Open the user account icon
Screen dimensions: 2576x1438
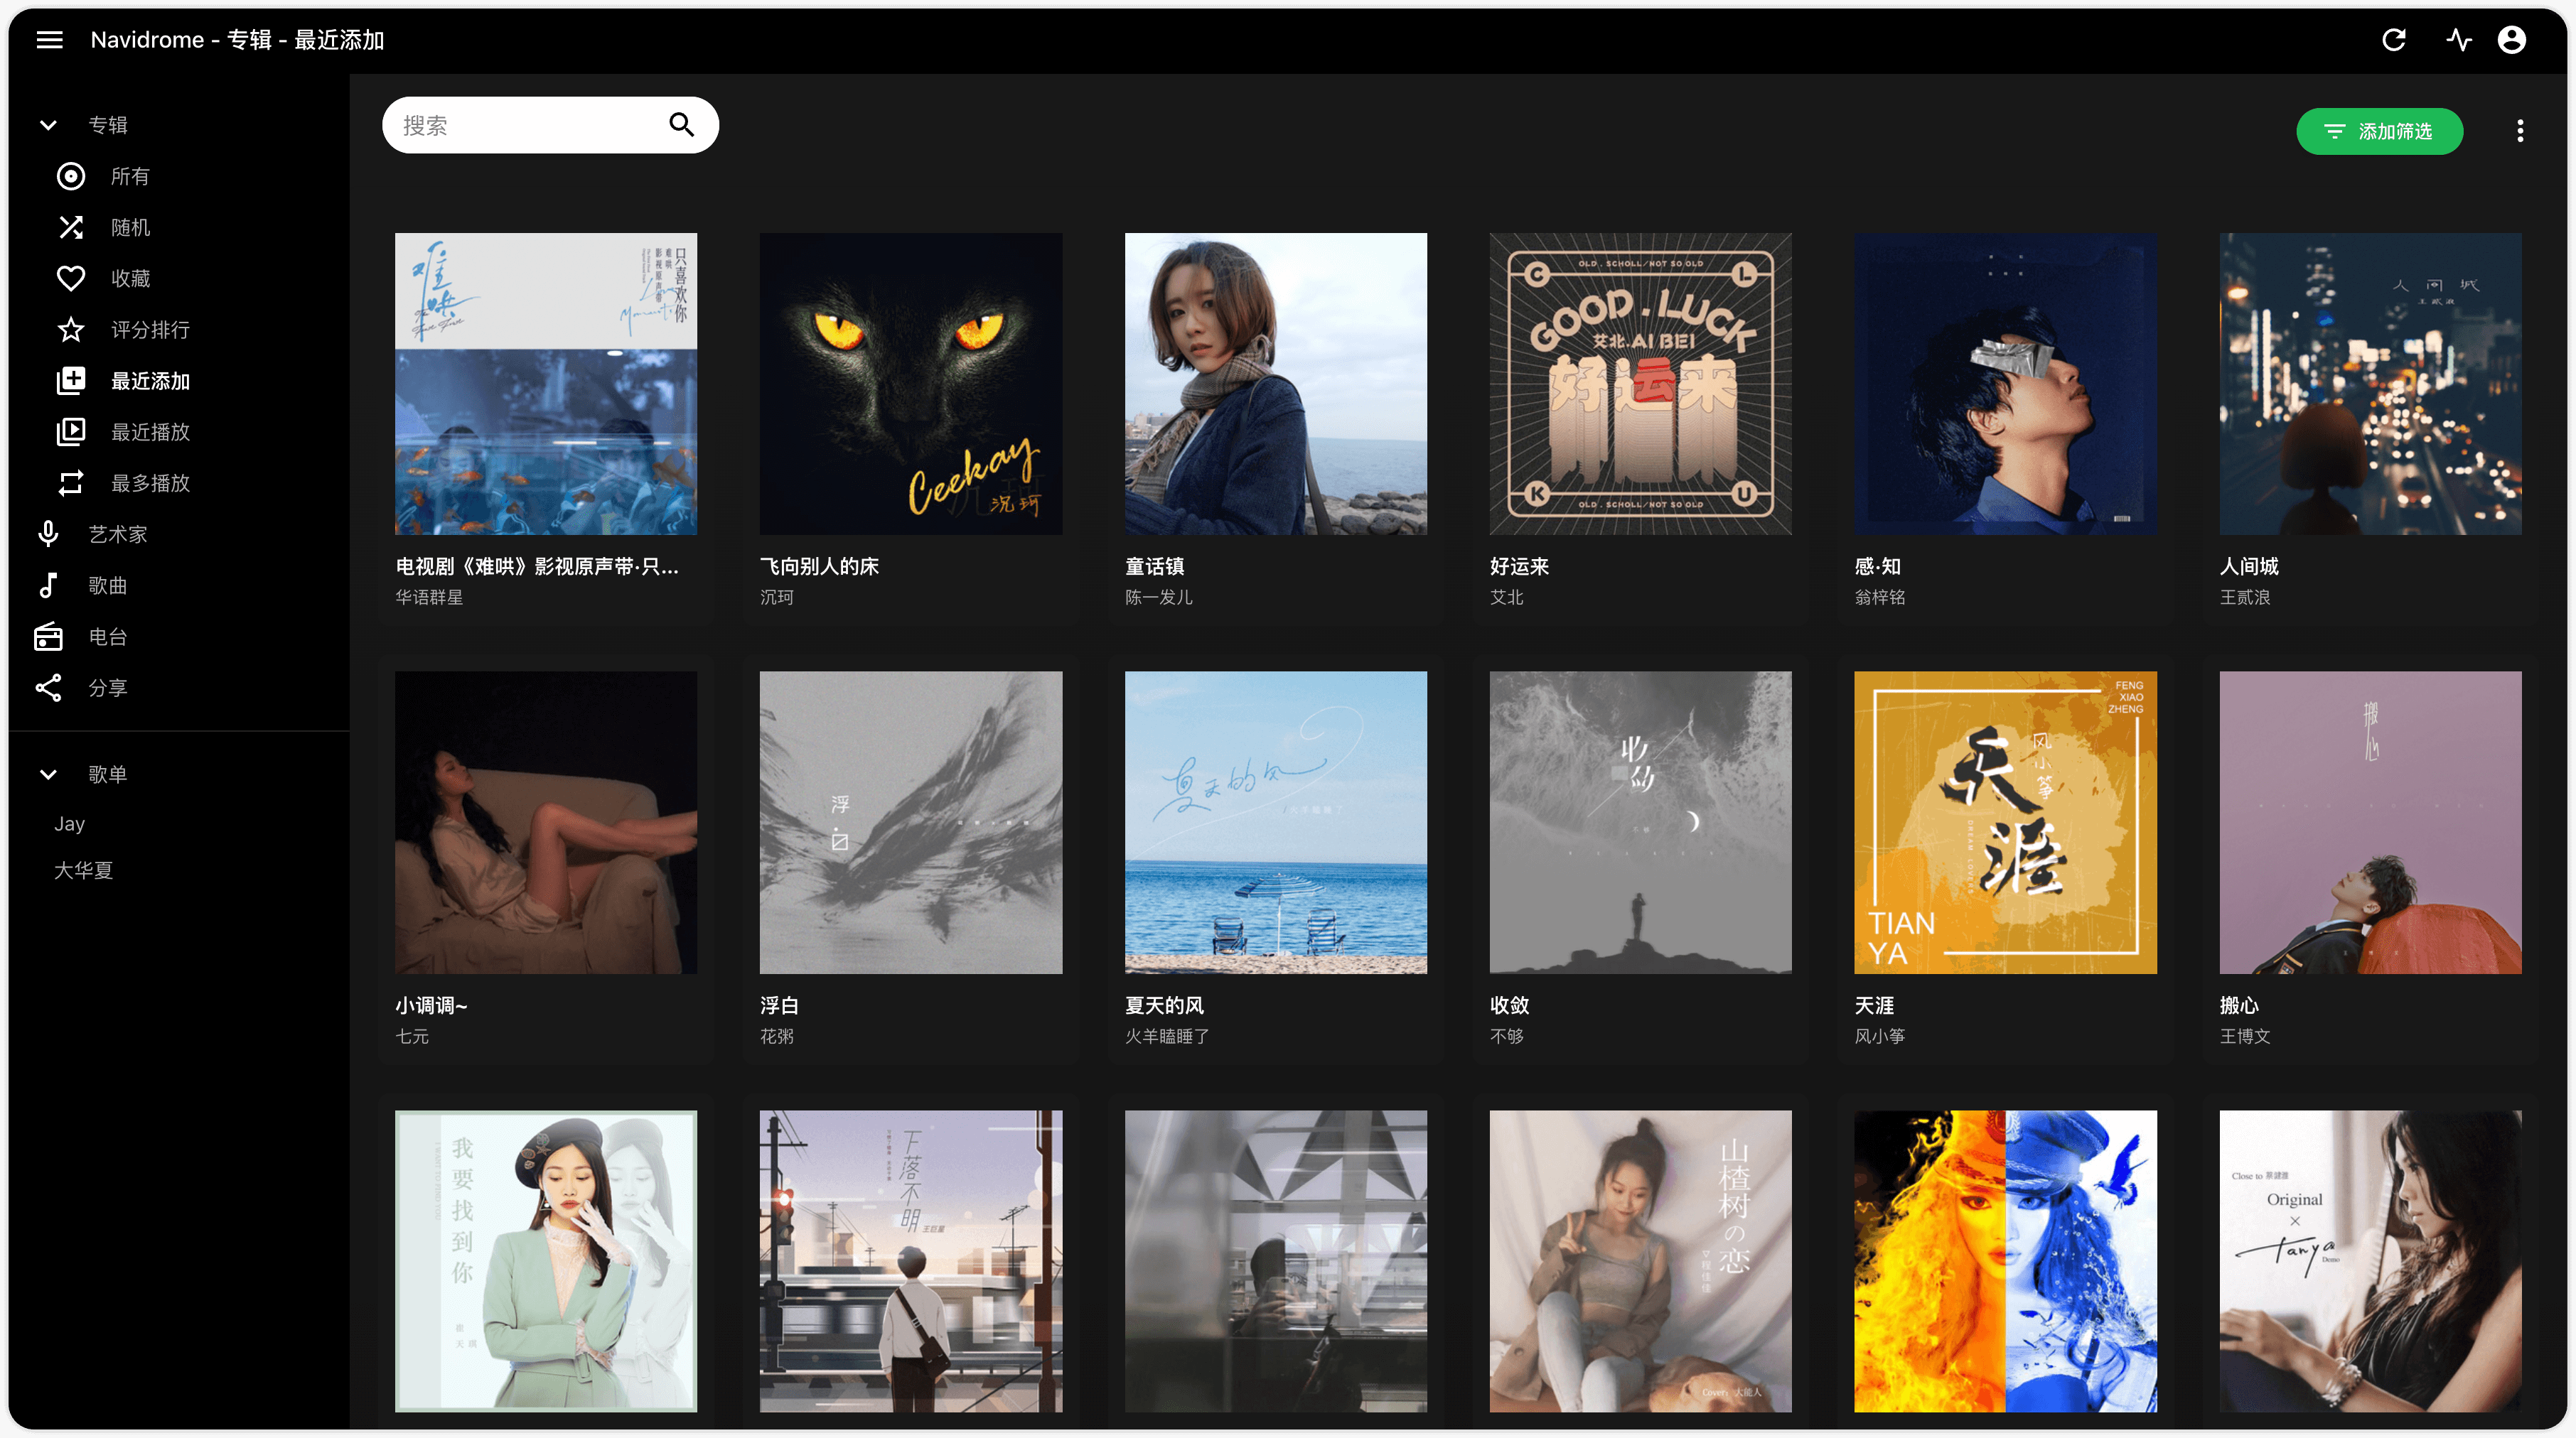2512,40
